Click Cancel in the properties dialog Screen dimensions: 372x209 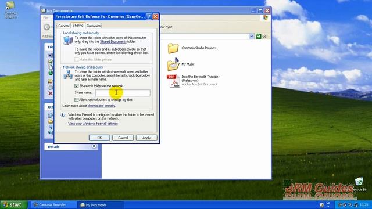pos(123,138)
